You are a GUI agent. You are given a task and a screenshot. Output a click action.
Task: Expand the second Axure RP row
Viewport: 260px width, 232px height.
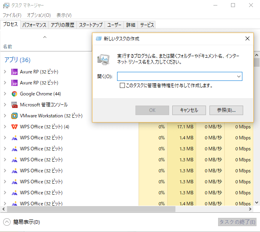5,83
